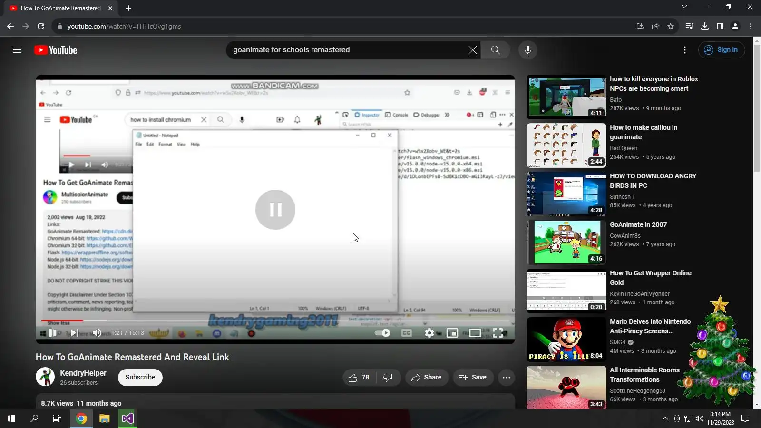Open 'HOW TO DOWNLOAD ANGRY BIRDS IN PC' thumbnail

[x=566, y=194]
